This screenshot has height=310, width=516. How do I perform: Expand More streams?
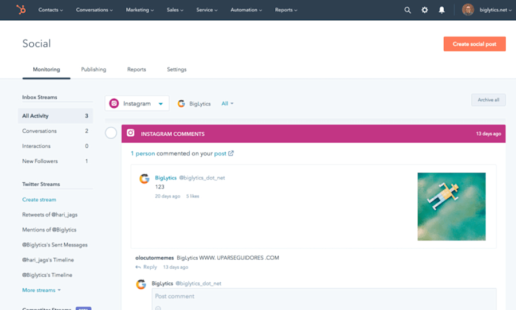tap(41, 291)
